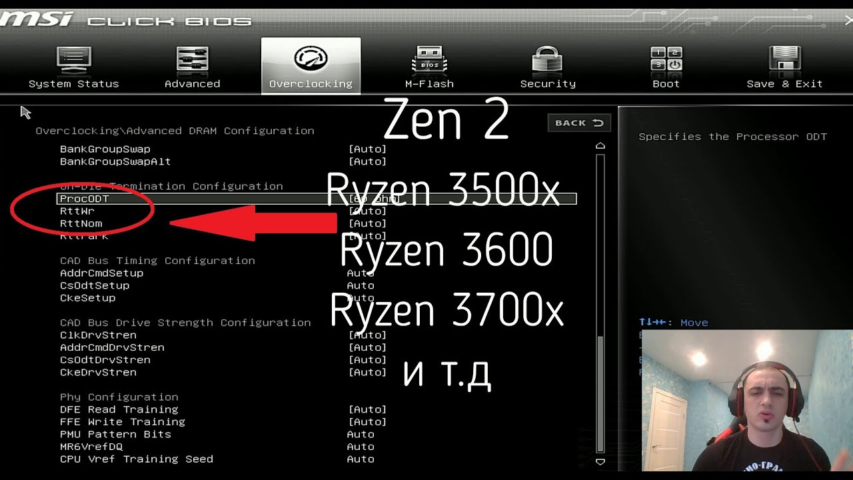The height and width of the screenshot is (480, 853).
Task: Select the CPU Vref Training Seed label
Action: pyautogui.click(x=137, y=459)
